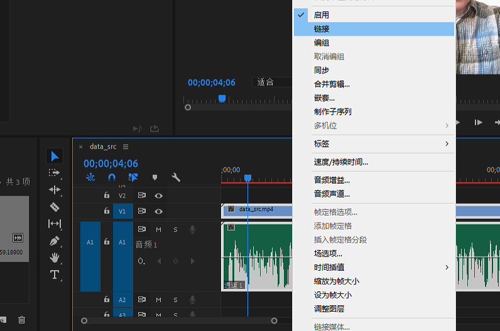This screenshot has height=331, width=500.
Task: Choose 嵌套... in context menu
Action: (374, 98)
